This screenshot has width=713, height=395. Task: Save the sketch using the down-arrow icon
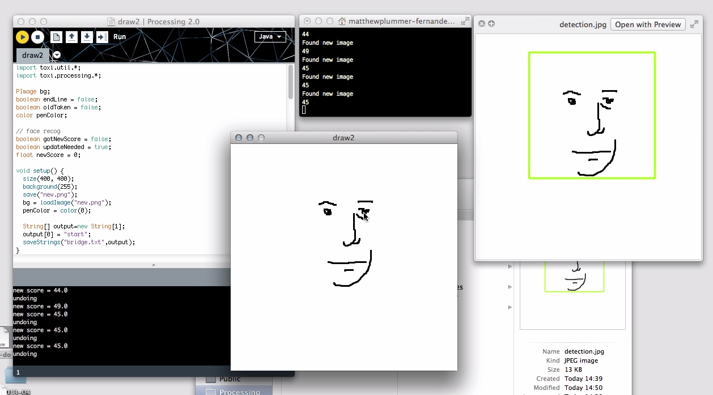[87, 37]
